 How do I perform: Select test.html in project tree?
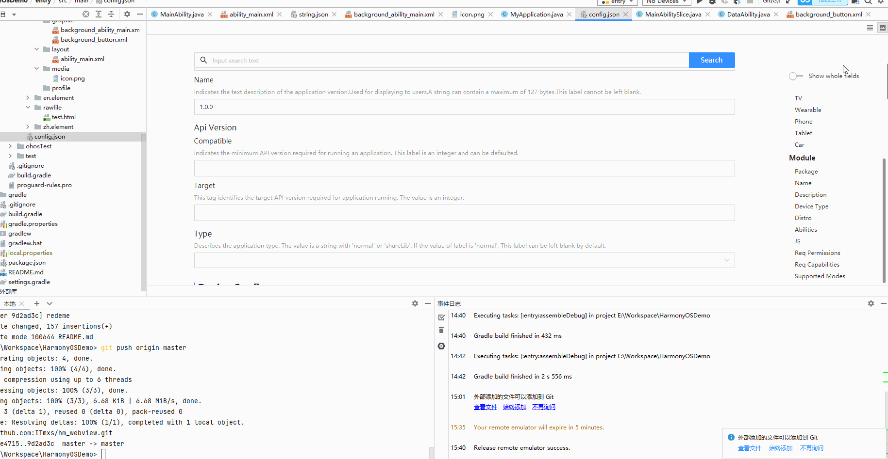(x=64, y=117)
